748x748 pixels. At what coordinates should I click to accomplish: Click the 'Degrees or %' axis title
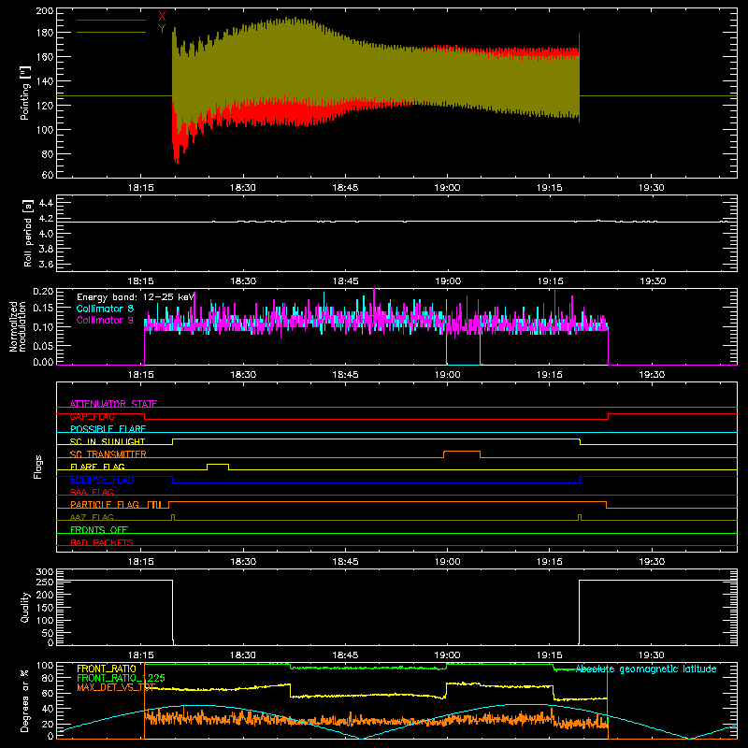25,700
